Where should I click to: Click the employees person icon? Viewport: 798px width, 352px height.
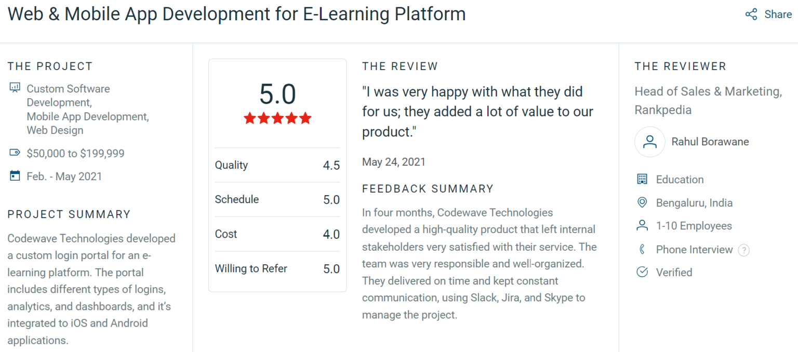point(643,225)
